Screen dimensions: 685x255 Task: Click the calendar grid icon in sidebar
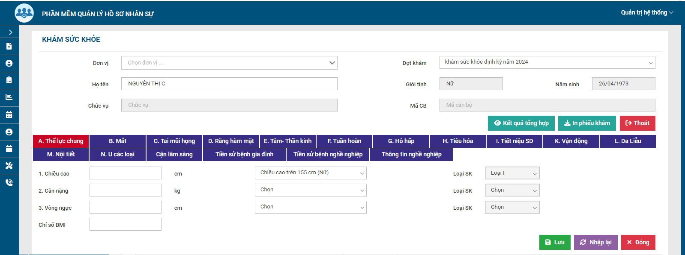point(9,114)
